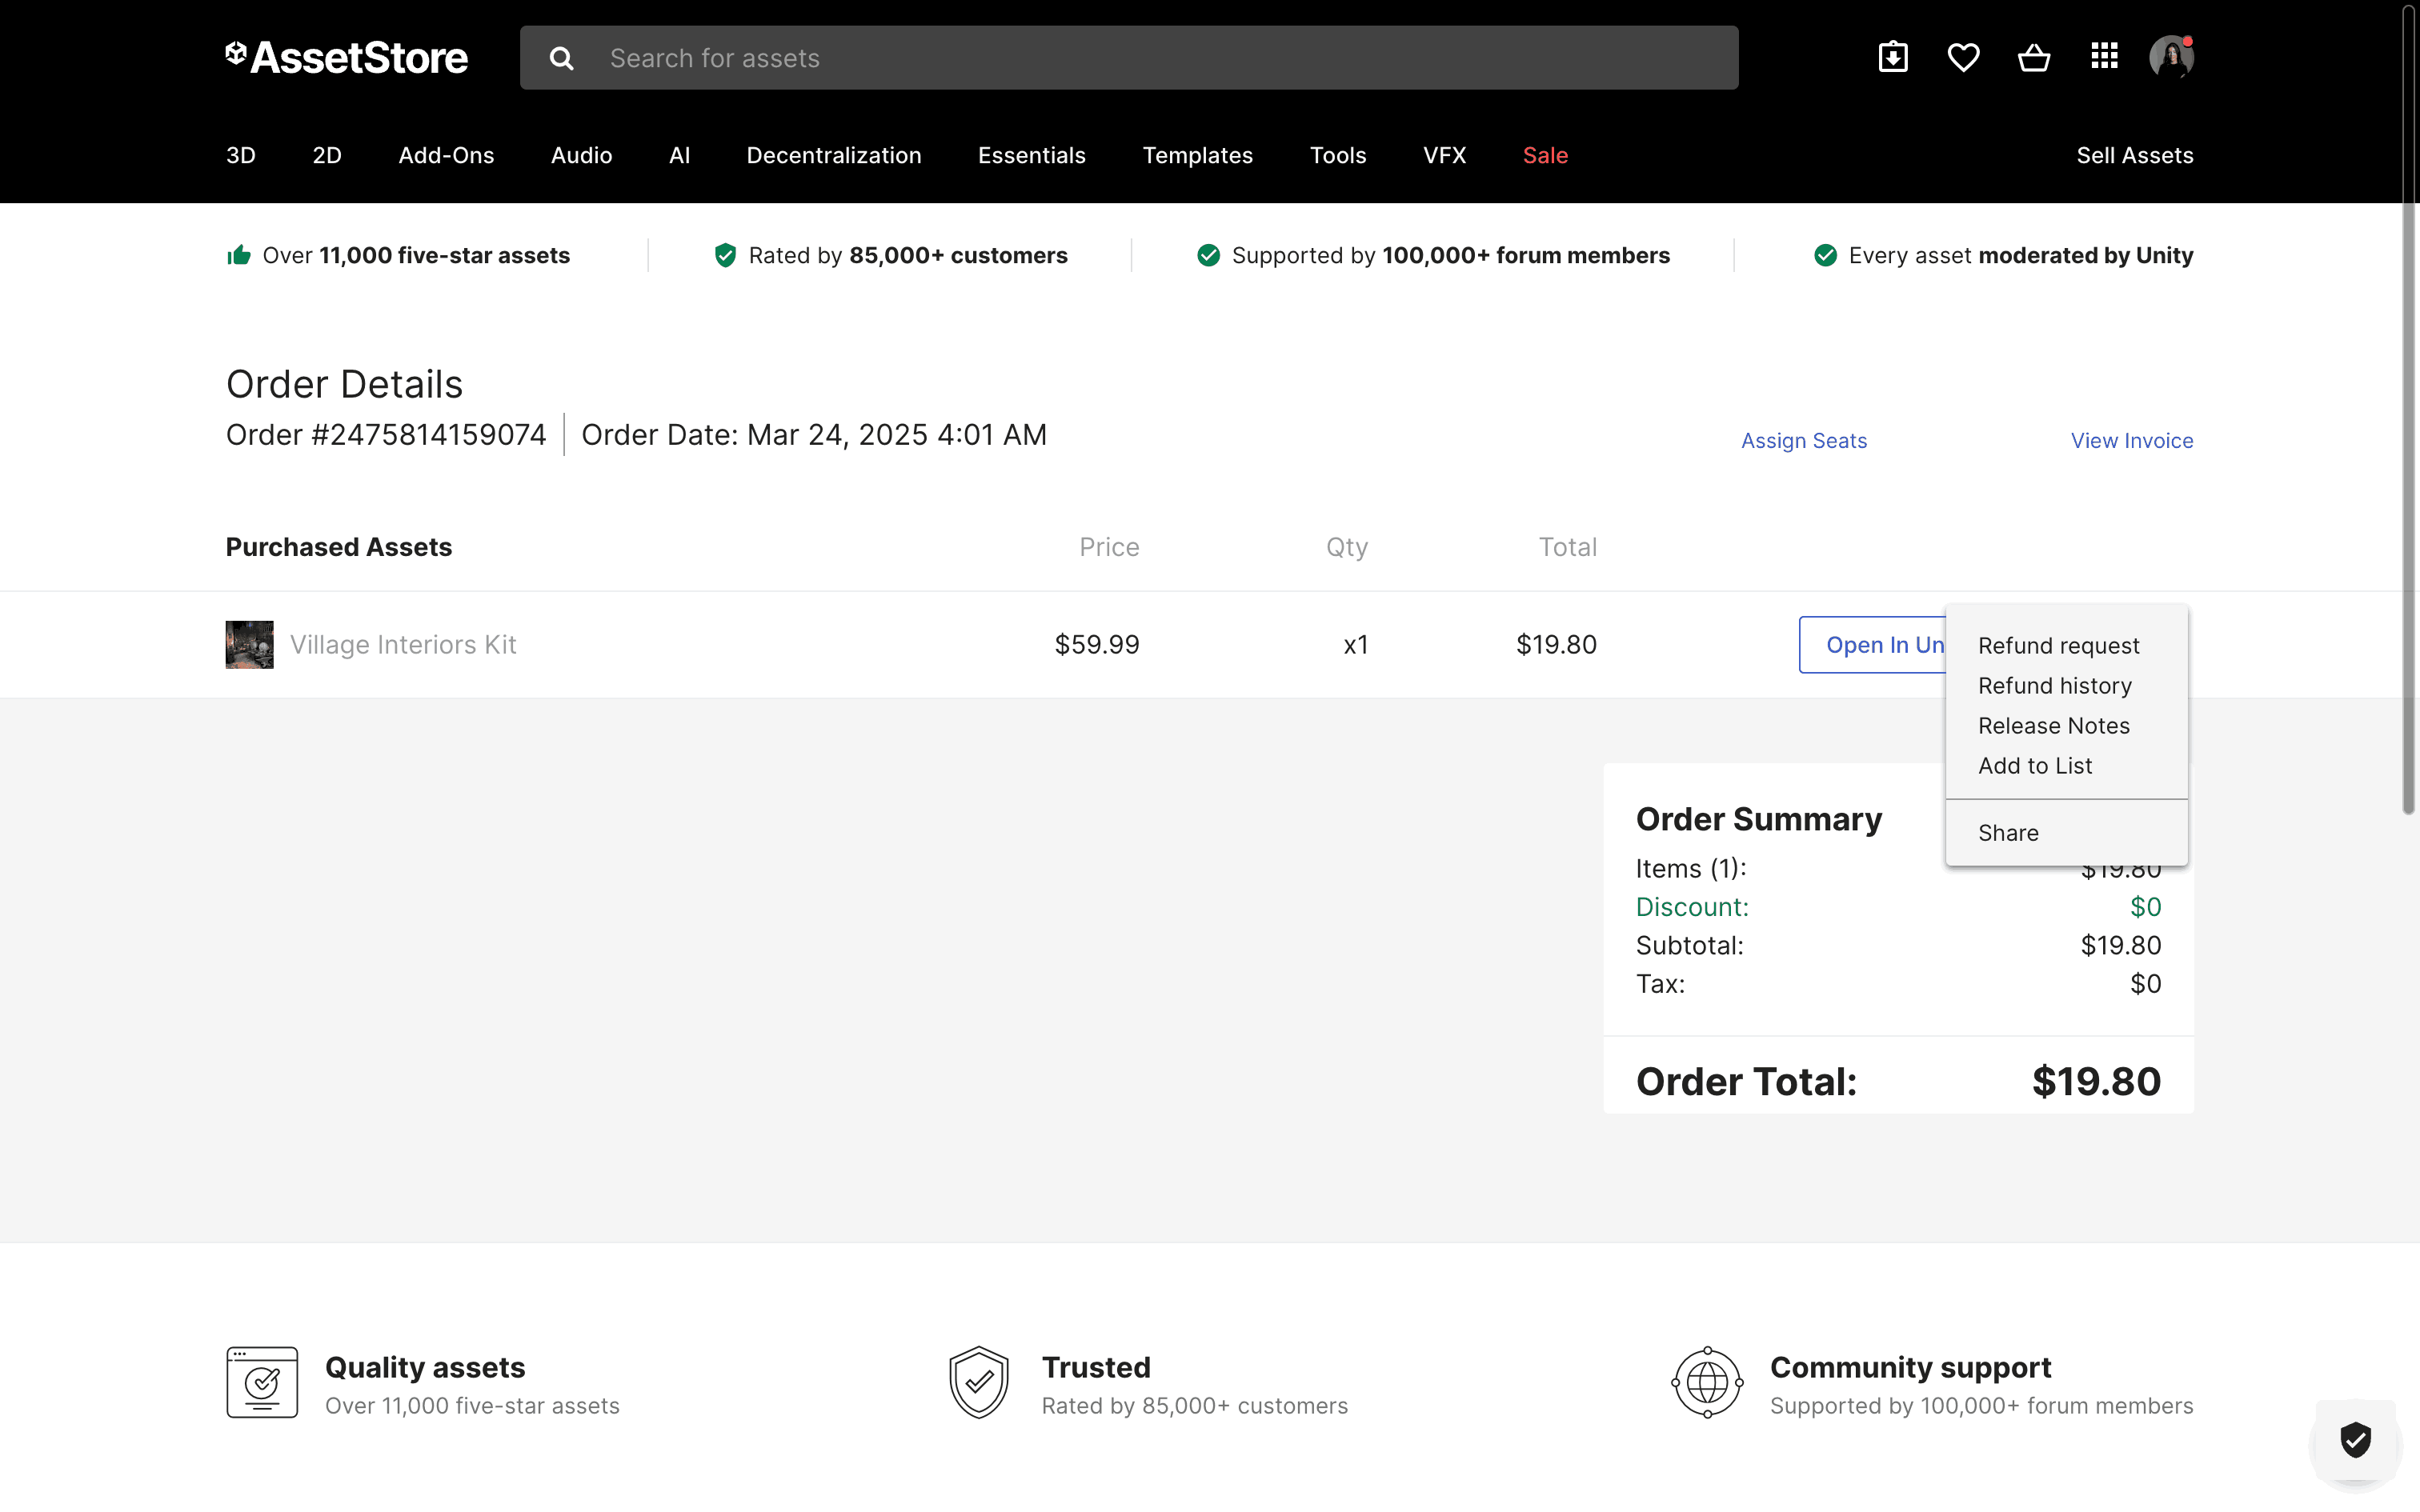The height and width of the screenshot is (1512, 2420).
Task: Open the Sale category tab
Action: (x=1545, y=155)
